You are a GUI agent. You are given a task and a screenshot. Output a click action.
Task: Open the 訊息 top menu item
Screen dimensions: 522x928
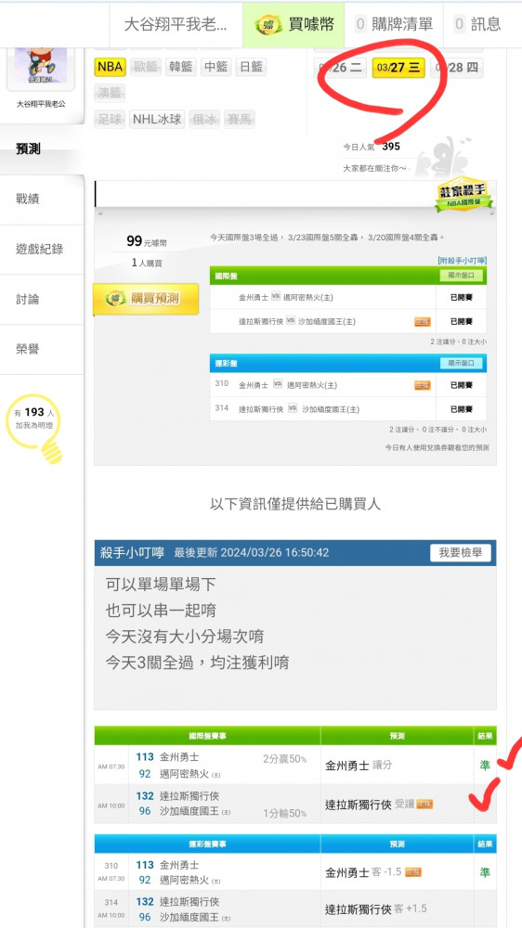477,24
